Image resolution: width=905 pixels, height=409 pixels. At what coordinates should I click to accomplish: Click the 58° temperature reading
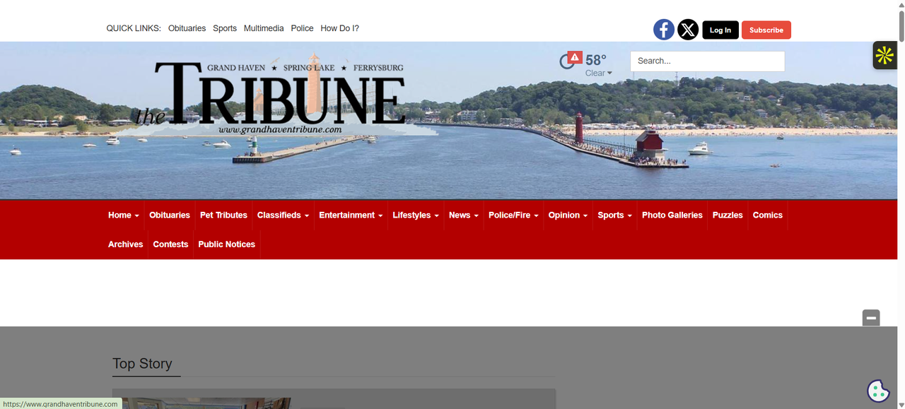pyautogui.click(x=596, y=60)
